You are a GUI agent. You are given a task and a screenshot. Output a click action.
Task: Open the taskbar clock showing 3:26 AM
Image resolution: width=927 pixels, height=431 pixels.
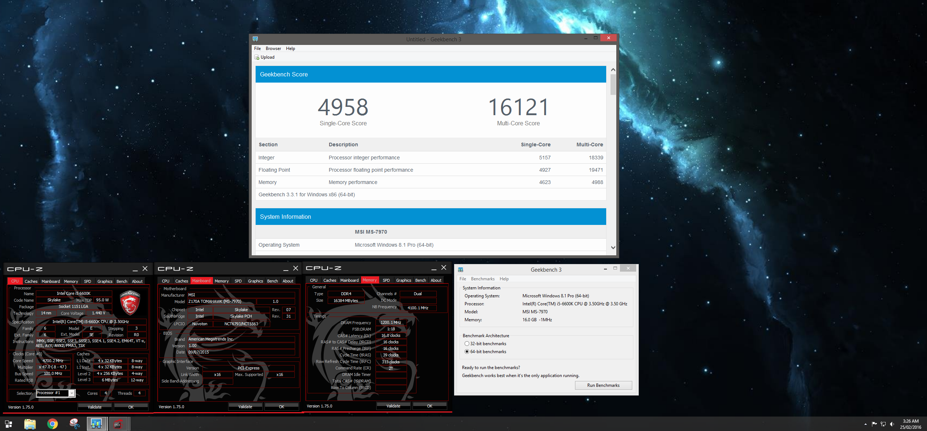[911, 424]
